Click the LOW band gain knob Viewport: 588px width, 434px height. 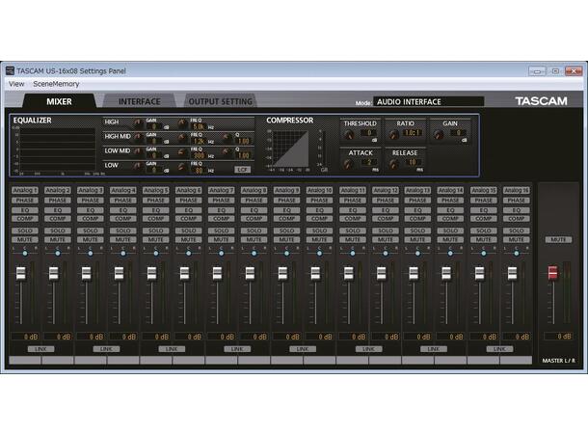pyautogui.click(x=138, y=166)
